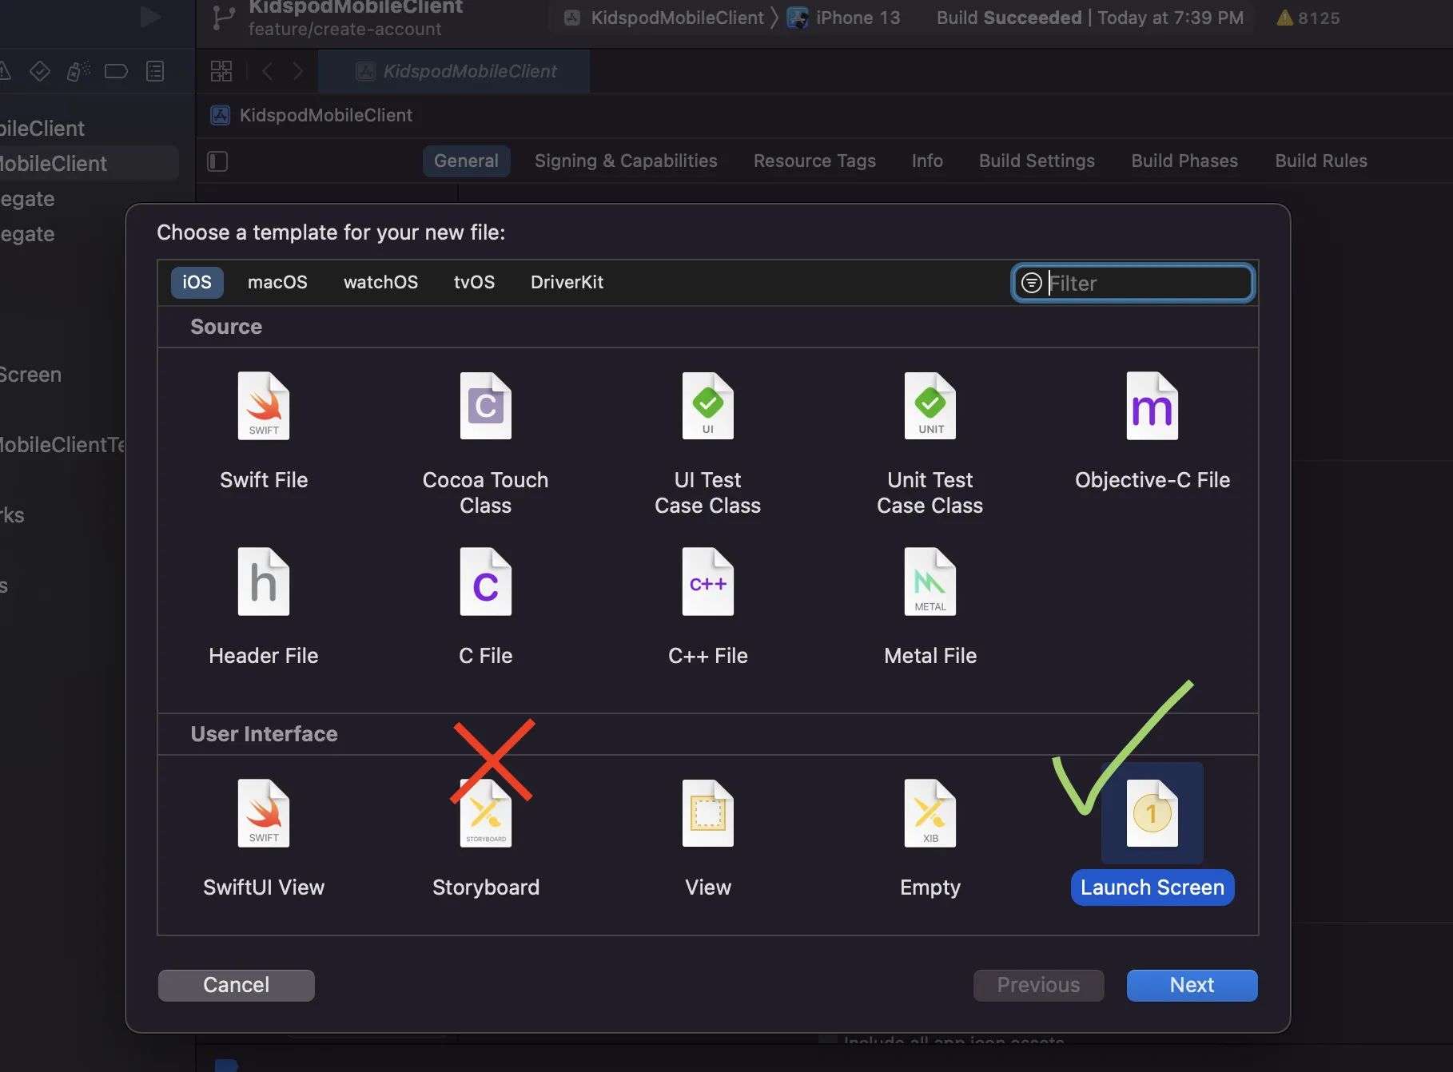
Task: Open the breakpoint navigator icon
Action: point(116,71)
